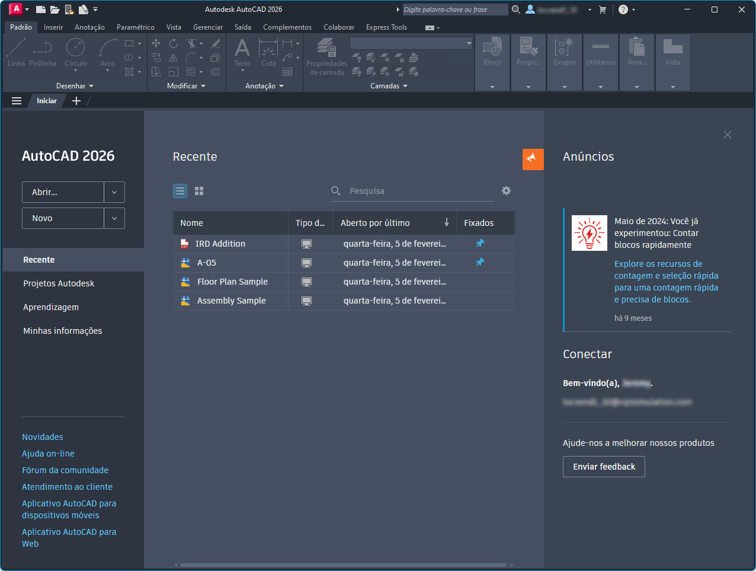Image resolution: width=756 pixels, height=571 pixels.
Task: Open recent files settings gear
Action: (506, 191)
